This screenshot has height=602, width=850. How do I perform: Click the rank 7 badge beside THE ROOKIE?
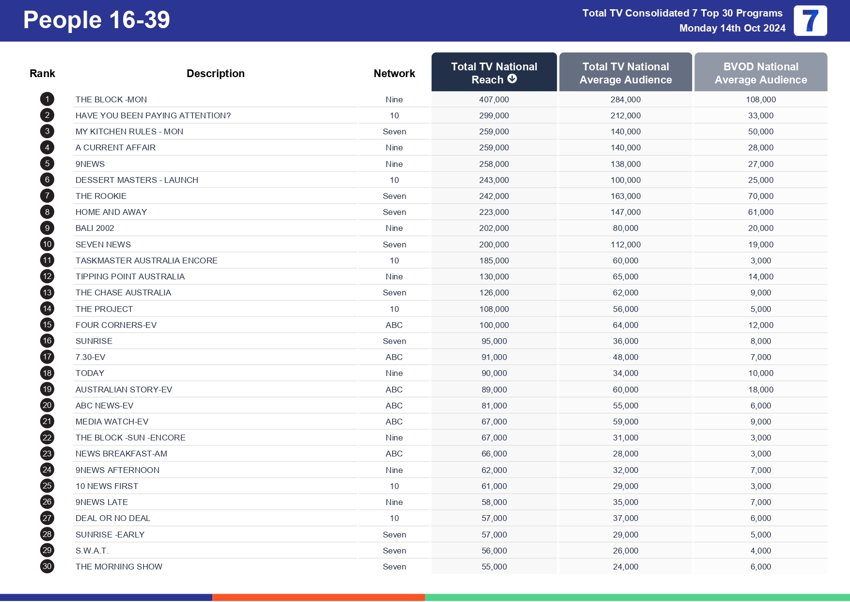click(x=47, y=196)
